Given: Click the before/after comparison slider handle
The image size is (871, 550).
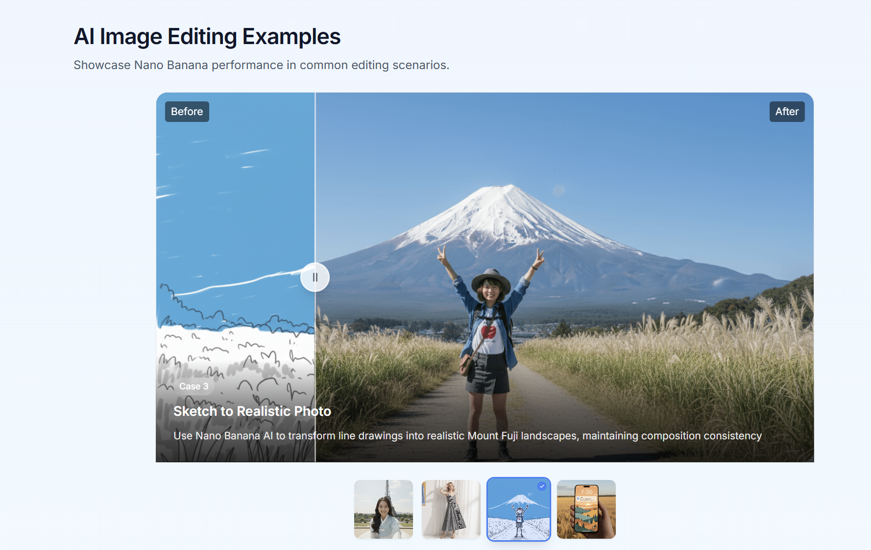Looking at the screenshot, I should [315, 277].
